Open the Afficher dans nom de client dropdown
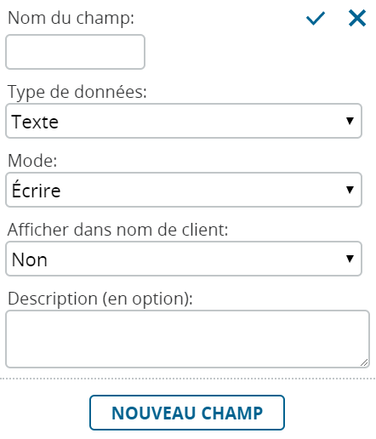The height and width of the screenshot is (439, 376). click(x=184, y=259)
